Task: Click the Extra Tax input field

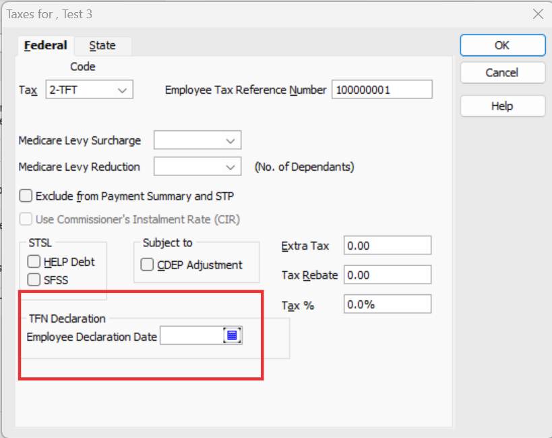Action: (388, 245)
